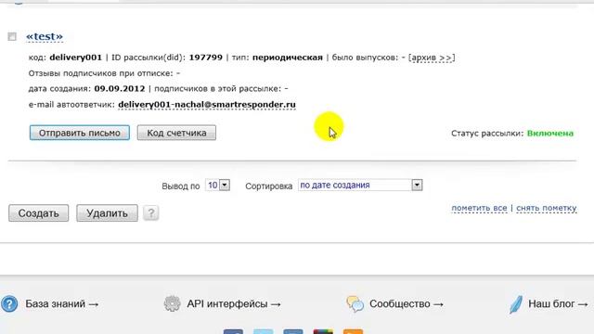The height and width of the screenshot is (334, 594).
Task: Click пометить все link
Action: point(479,208)
